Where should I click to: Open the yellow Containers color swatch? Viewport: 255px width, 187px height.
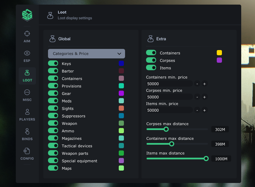(219, 53)
